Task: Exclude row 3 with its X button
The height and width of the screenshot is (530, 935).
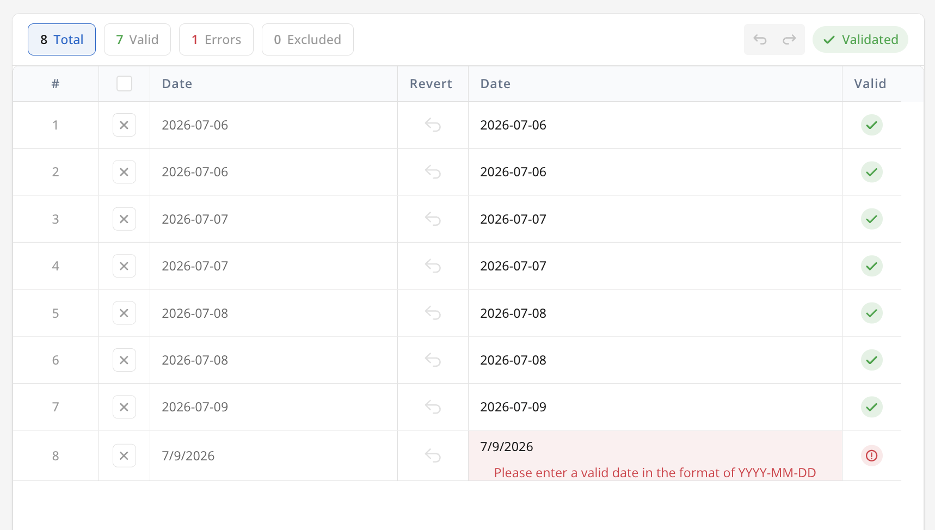Action: 124,219
